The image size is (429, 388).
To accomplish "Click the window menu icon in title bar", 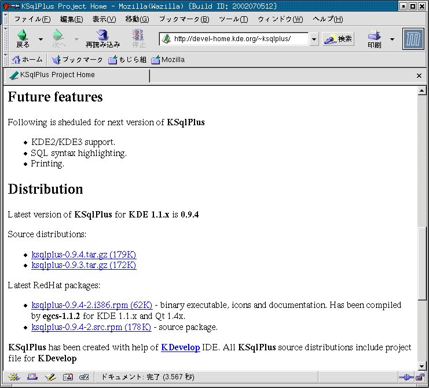I will pos(11,6).
